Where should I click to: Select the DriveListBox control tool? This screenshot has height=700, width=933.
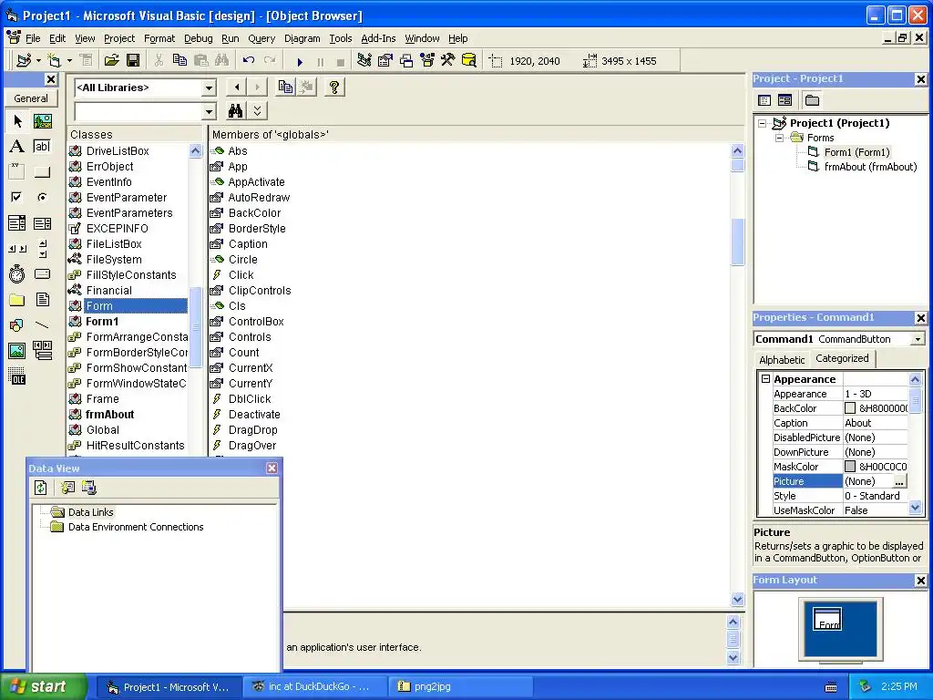click(x=42, y=273)
